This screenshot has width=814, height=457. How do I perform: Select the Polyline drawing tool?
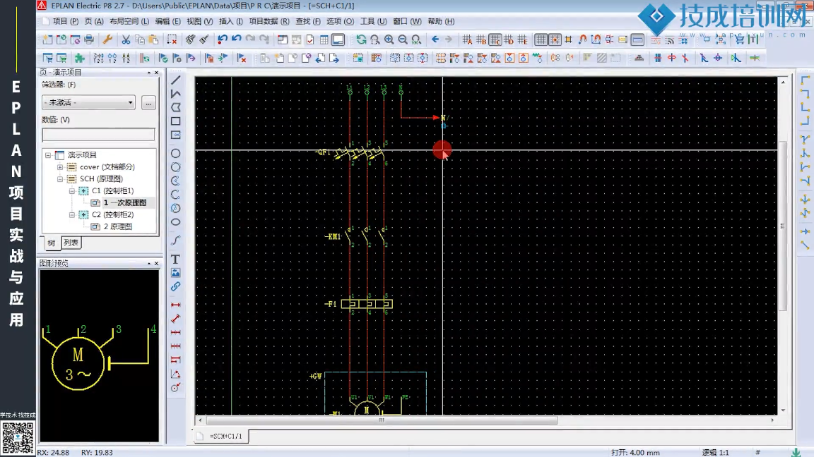coord(176,94)
